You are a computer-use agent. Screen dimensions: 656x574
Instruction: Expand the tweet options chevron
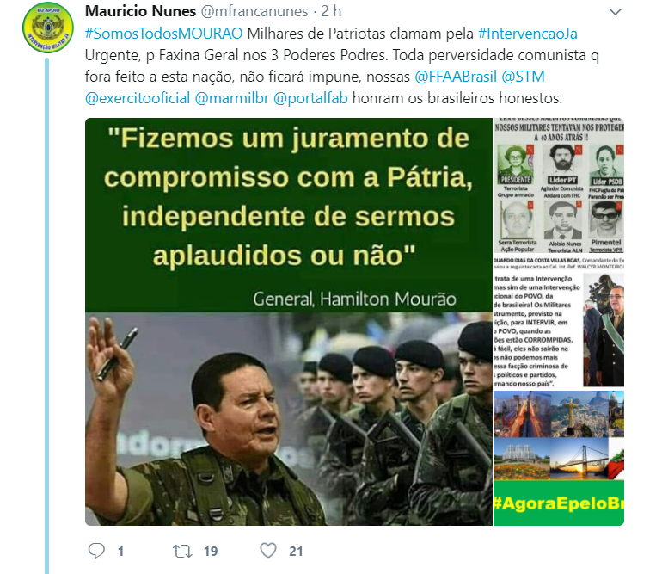tap(615, 12)
